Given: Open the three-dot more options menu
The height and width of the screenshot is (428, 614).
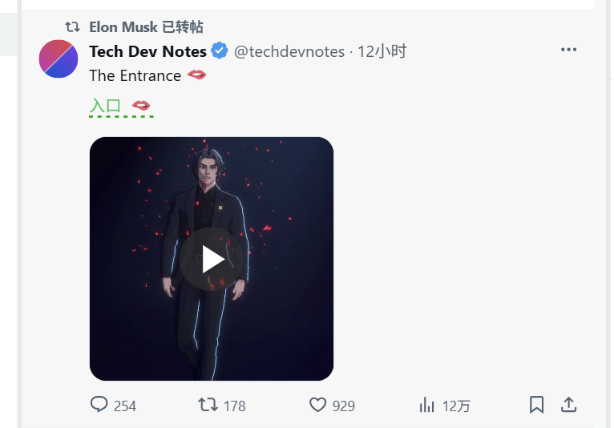Looking at the screenshot, I should (x=568, y=50).
